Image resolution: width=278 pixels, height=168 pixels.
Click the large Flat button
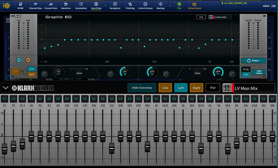point(213,87)
